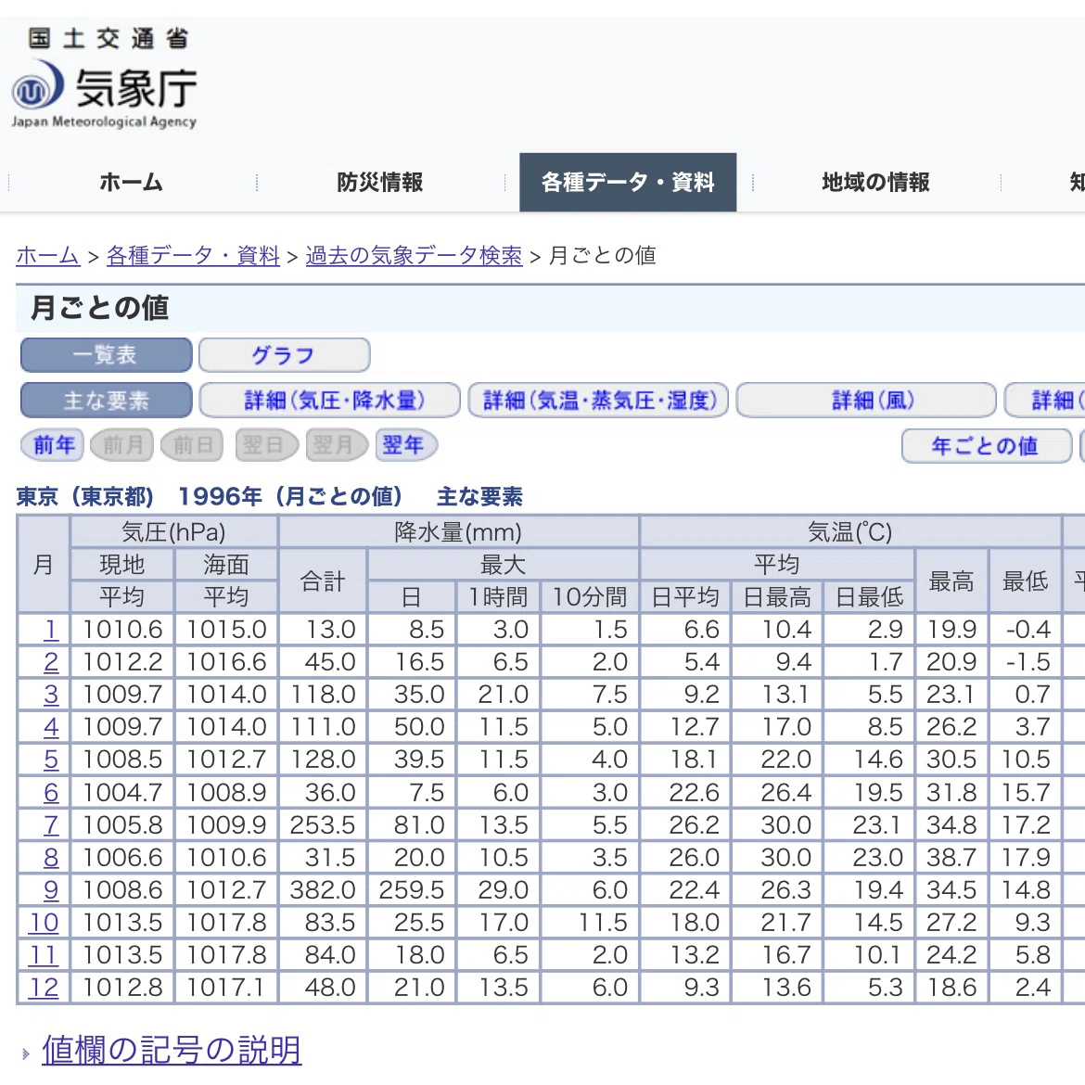The width and height of the screenshot is (1085, 1085).
Task: Click the 月ごとの値 page heading
Action: (x=99, y=308)
